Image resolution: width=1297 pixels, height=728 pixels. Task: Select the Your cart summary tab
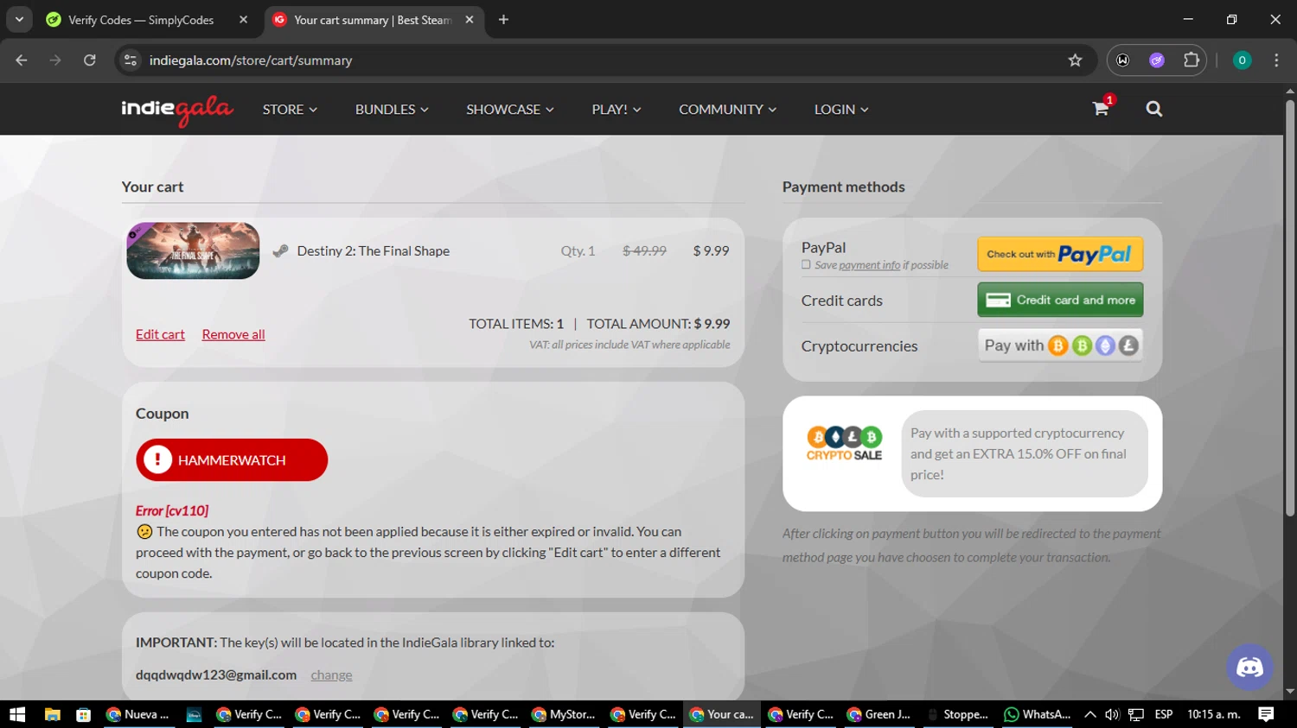(374, 20)
